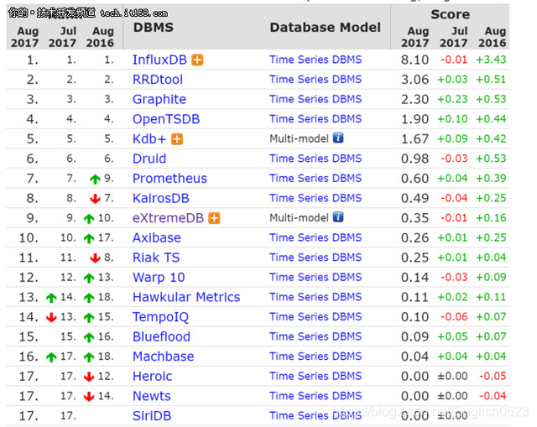Image resolution: width=537 pixels, height=427 pixels.
Task: Click the plus icon next to eXtremeDB
Action: click(215, 218)
